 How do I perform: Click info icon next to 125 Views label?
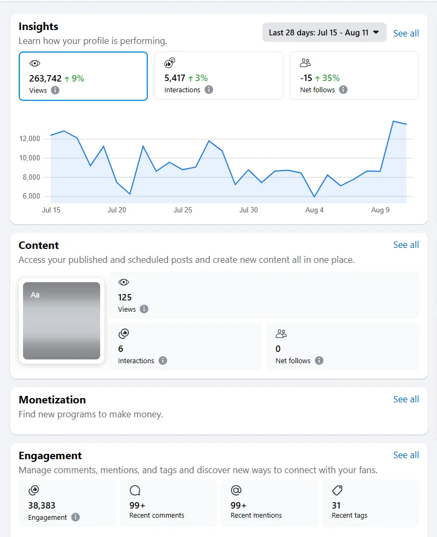tap(144, 309)
